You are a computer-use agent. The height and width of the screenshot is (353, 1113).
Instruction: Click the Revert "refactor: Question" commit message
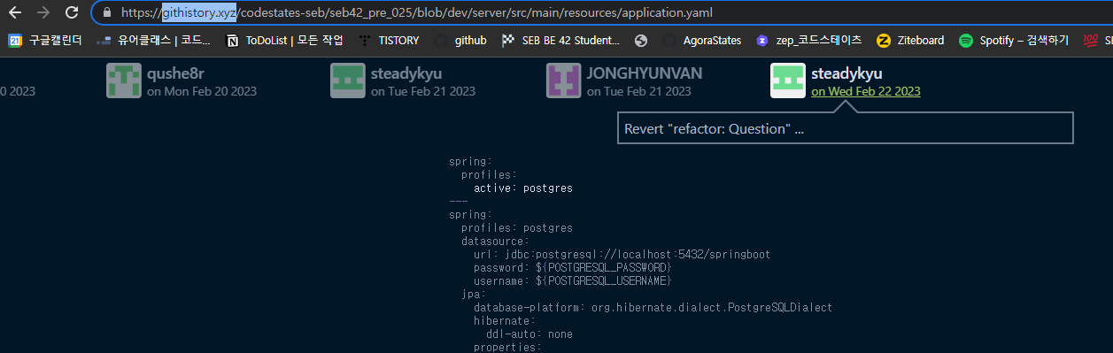[714, 128]
